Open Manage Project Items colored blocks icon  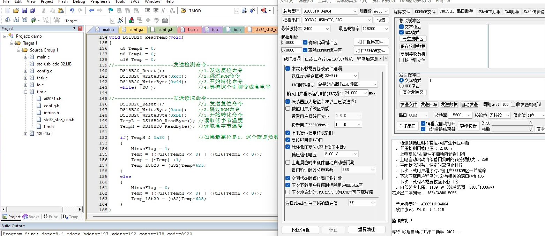[x=131, y=20]
